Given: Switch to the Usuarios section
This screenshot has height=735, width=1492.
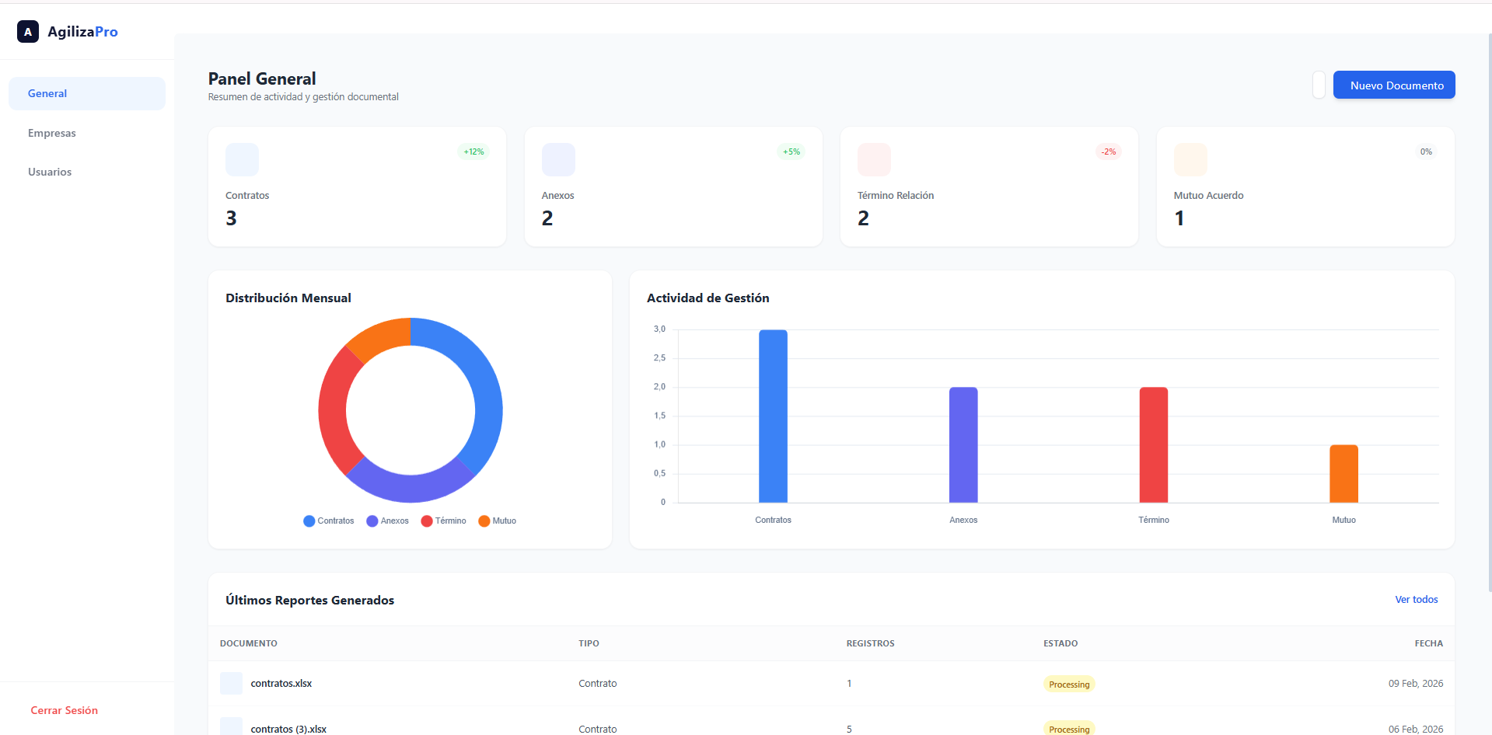Looking at the screenshot, I should click(50, 172).
